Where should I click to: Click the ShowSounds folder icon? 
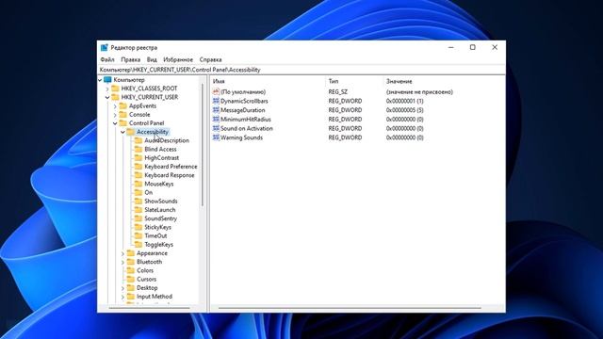pos(139,201)
